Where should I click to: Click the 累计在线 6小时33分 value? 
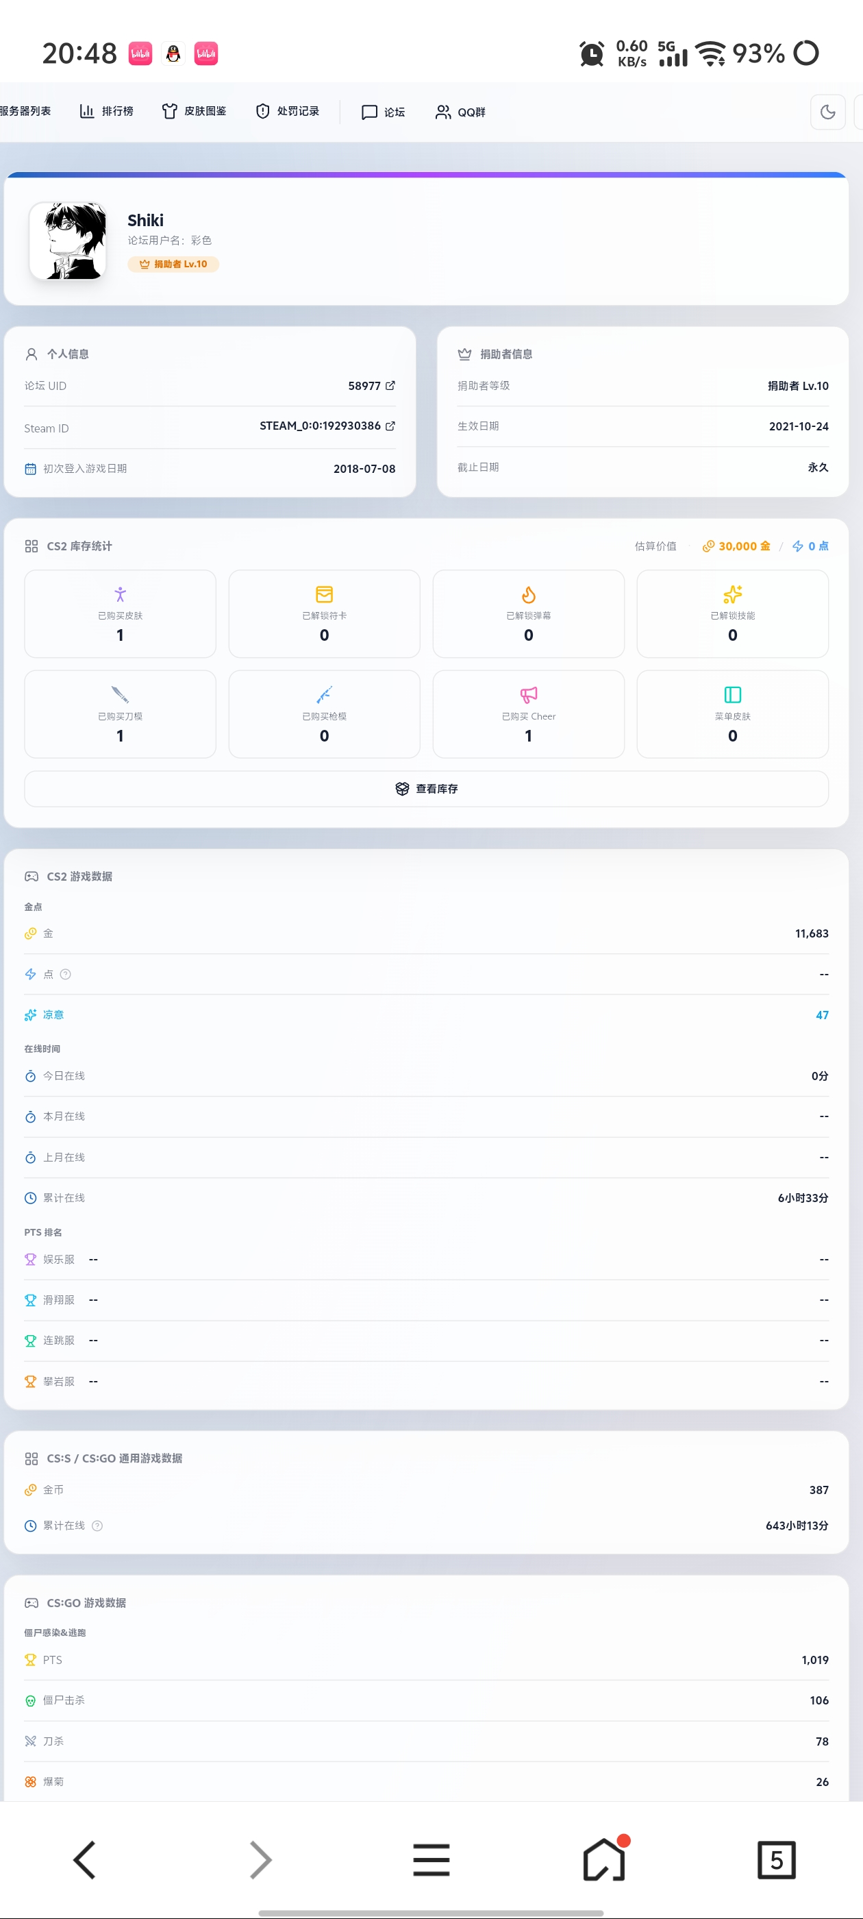point(803,1198)
